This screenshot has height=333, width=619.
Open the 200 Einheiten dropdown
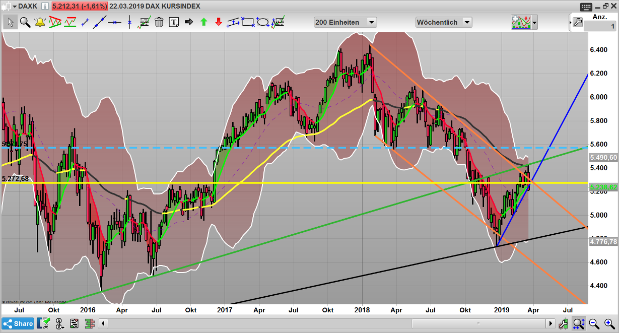click(x=345, y=22)
